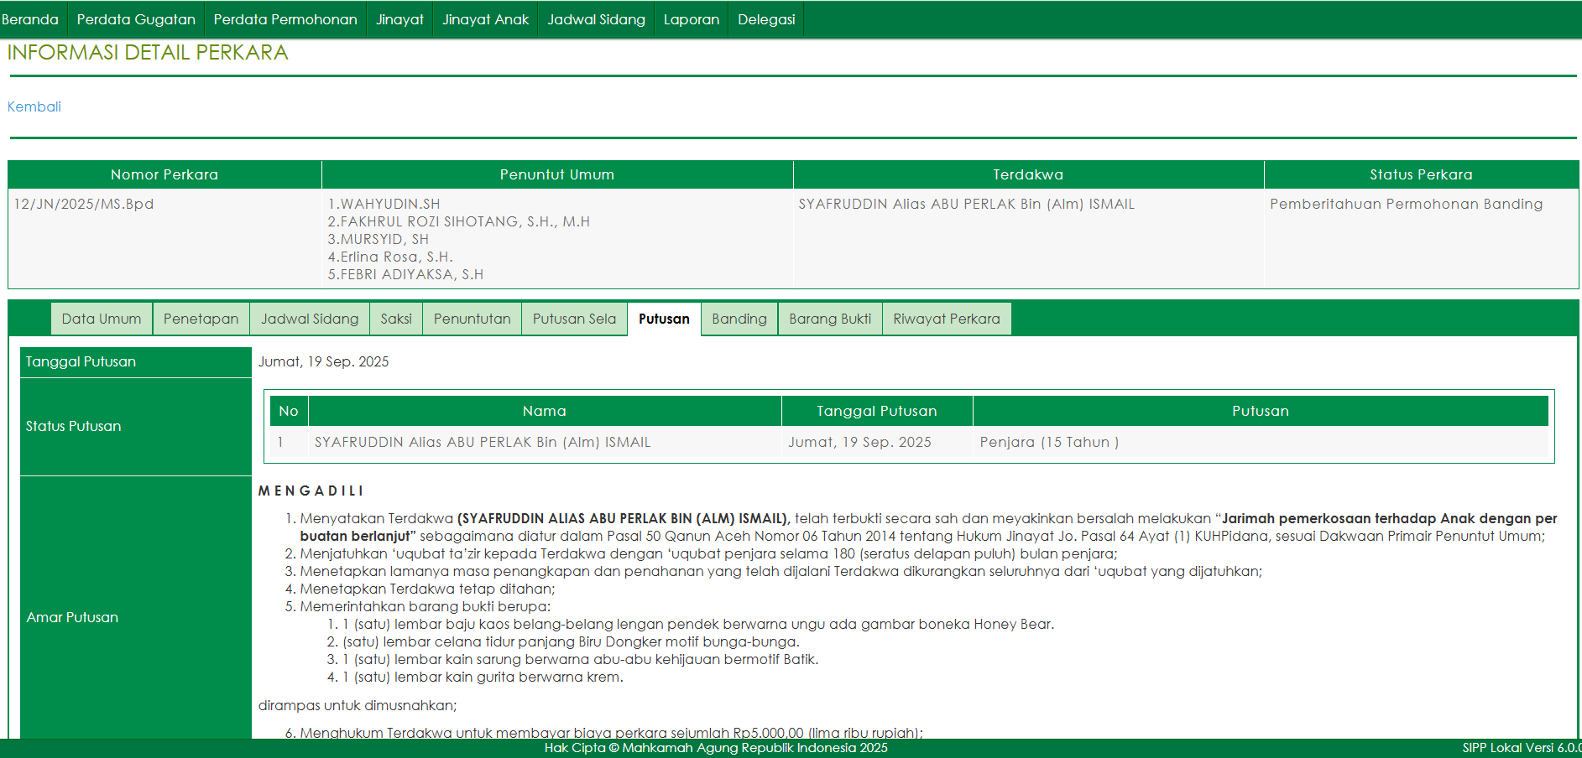
Task: Open the Barang Bukti tab
Action: (x=830, y=319)
